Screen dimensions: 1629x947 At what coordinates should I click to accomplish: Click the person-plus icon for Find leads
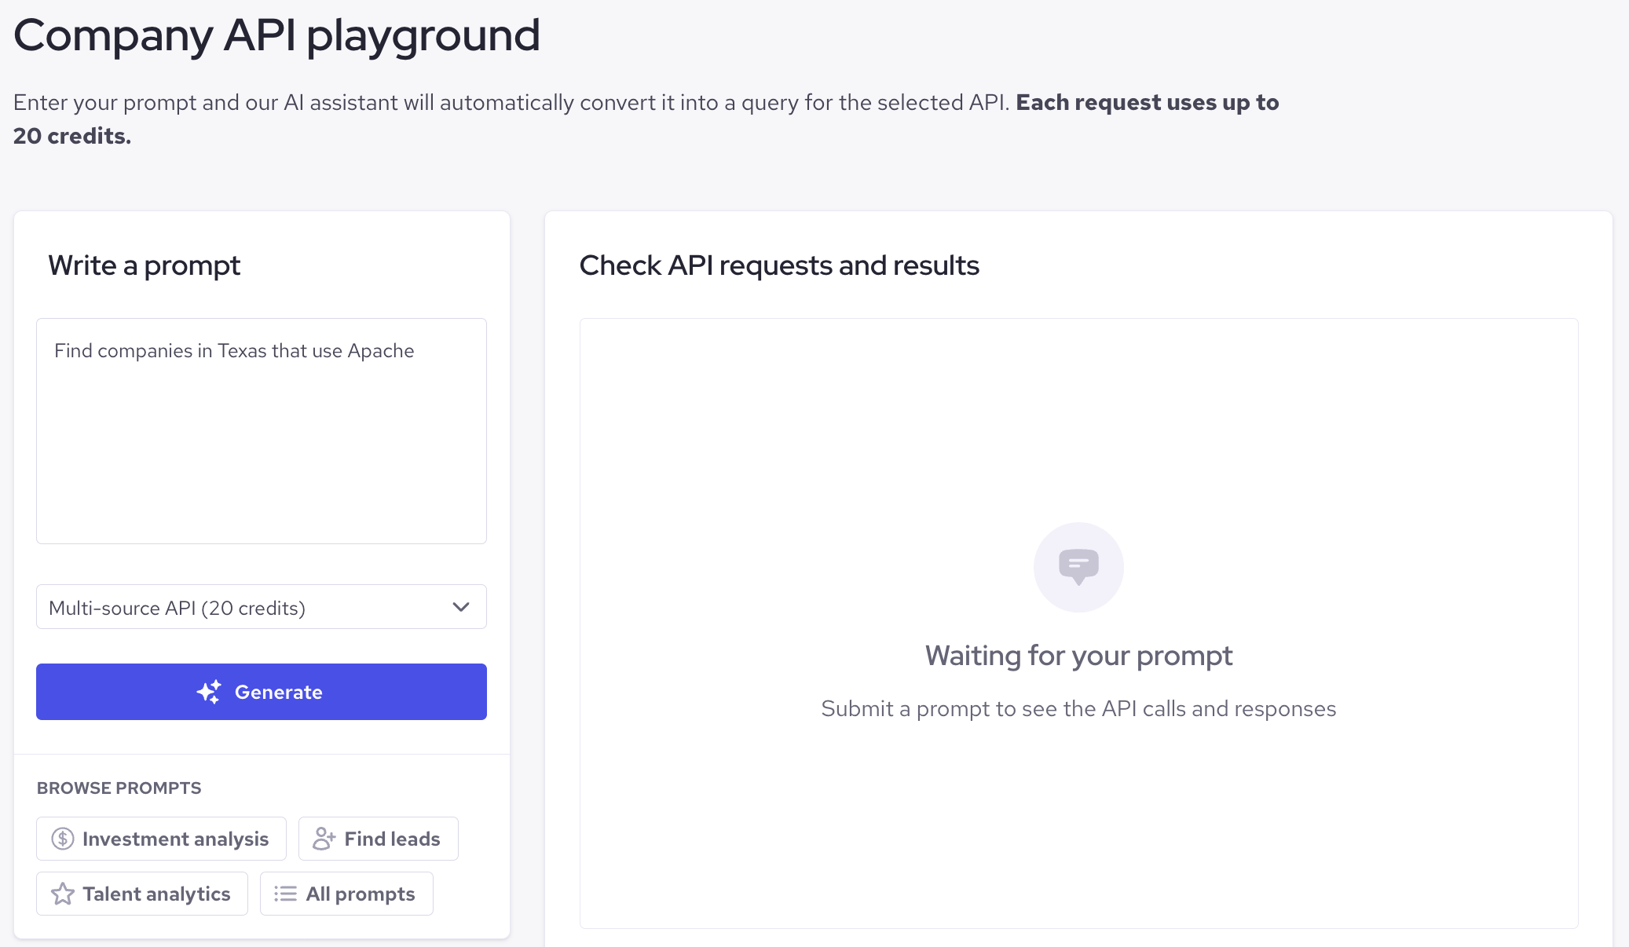(324, 839)
